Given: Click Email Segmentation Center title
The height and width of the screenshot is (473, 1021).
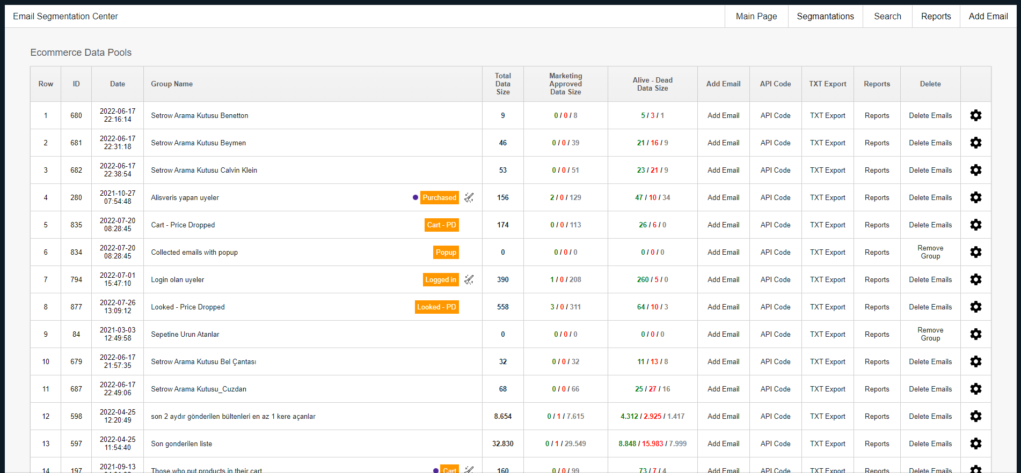Looking at the screenshot, I should [x=65, y=16].
